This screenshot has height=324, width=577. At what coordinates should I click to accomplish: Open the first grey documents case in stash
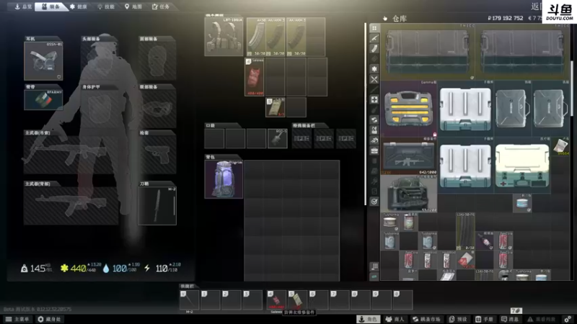click(512, 109)
